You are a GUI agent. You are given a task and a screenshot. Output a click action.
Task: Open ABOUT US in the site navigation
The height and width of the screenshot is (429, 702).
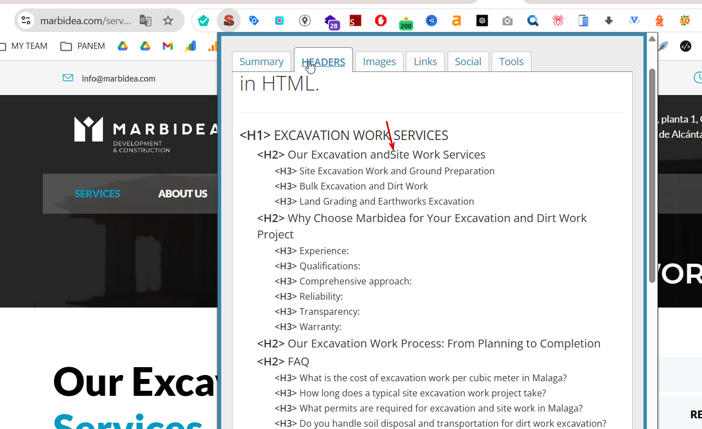pos(182,193)
